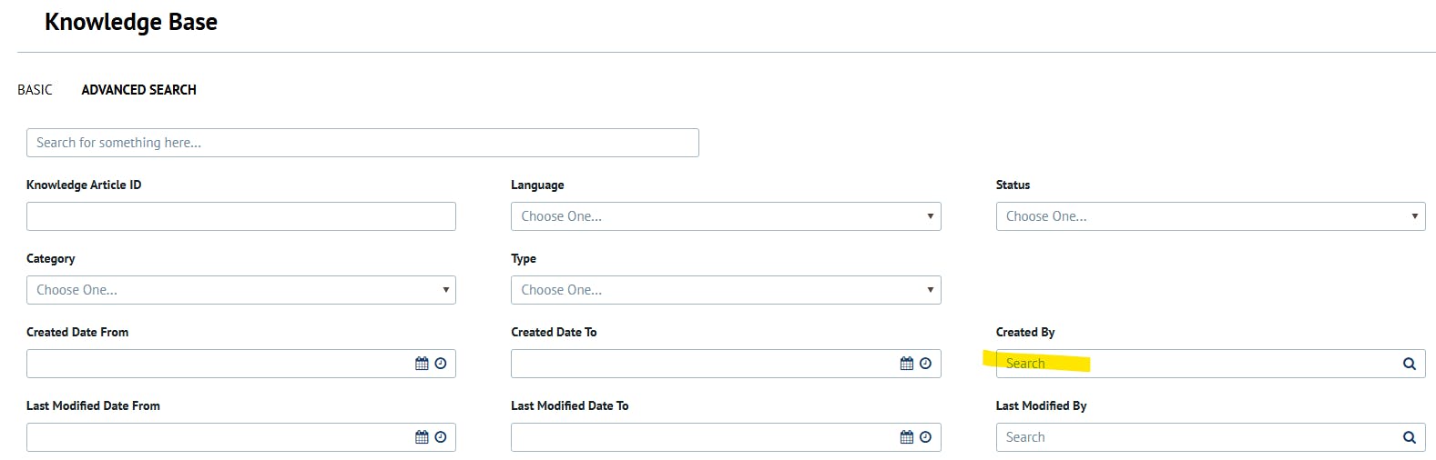Open calendar for Created Date To
The height and width of the screenshot is (460, 1436).
coord(906,364)
